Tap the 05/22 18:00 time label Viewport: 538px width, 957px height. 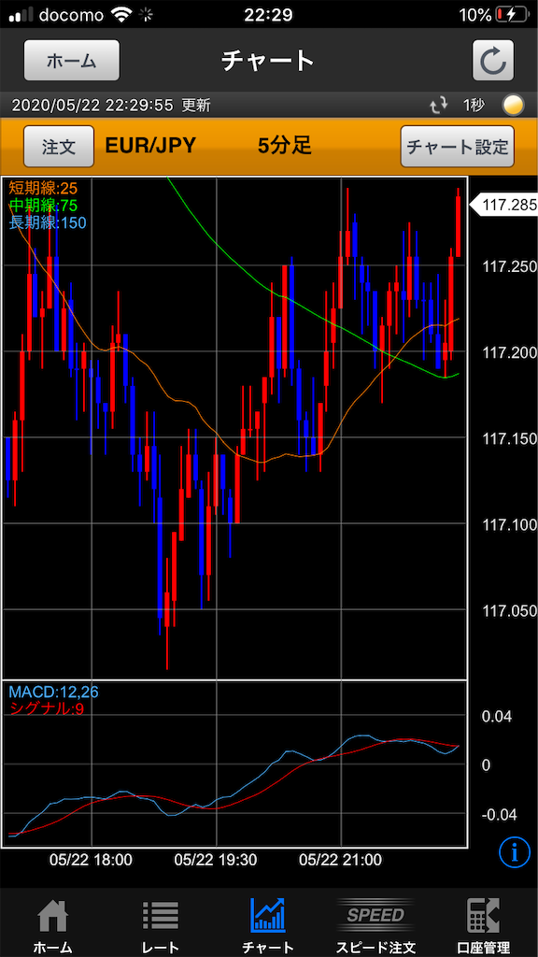pyautogui.click(x=91, y=860)
